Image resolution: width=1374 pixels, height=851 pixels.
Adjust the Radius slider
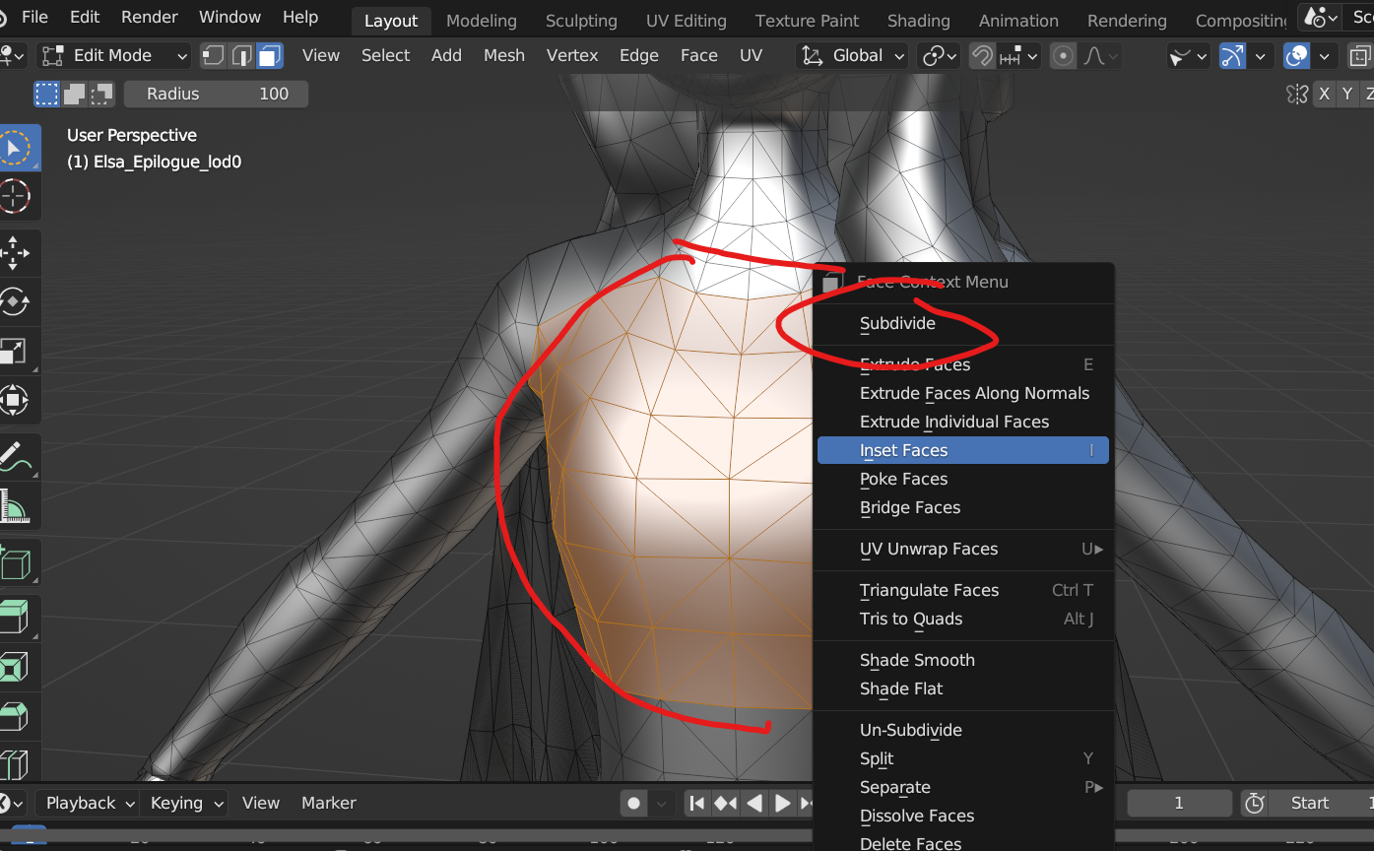pyautogui.click(x=216, y=94)
